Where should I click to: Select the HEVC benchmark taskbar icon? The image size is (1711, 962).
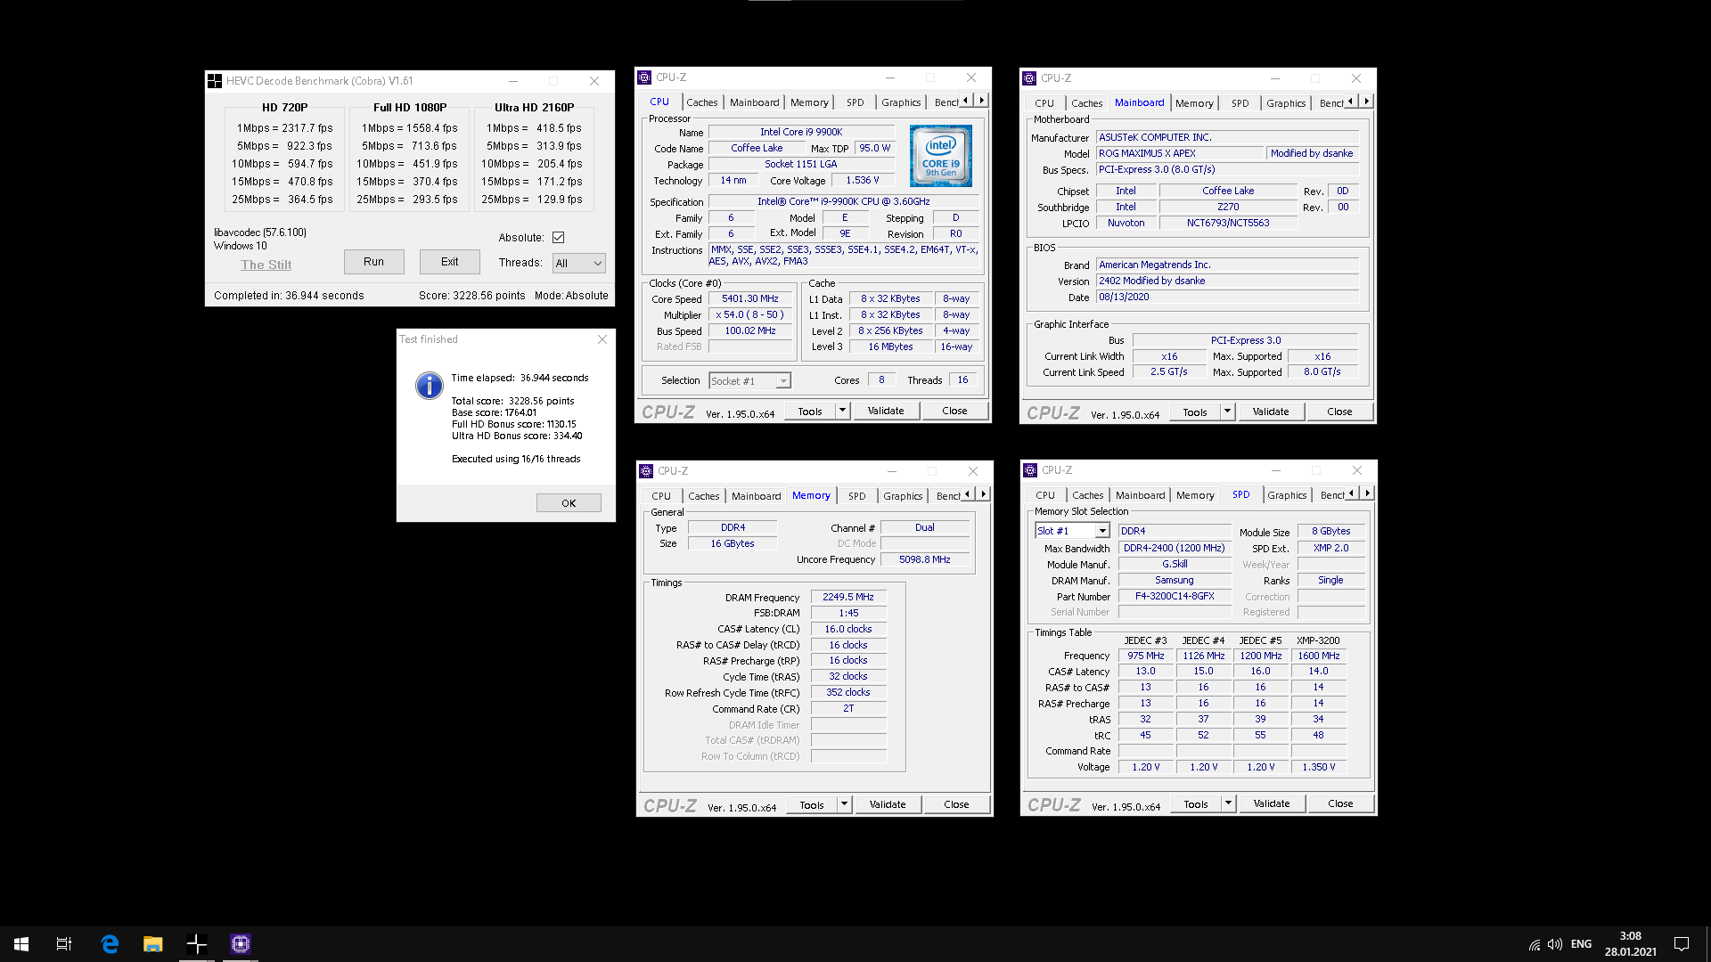(x=197, y=944)
